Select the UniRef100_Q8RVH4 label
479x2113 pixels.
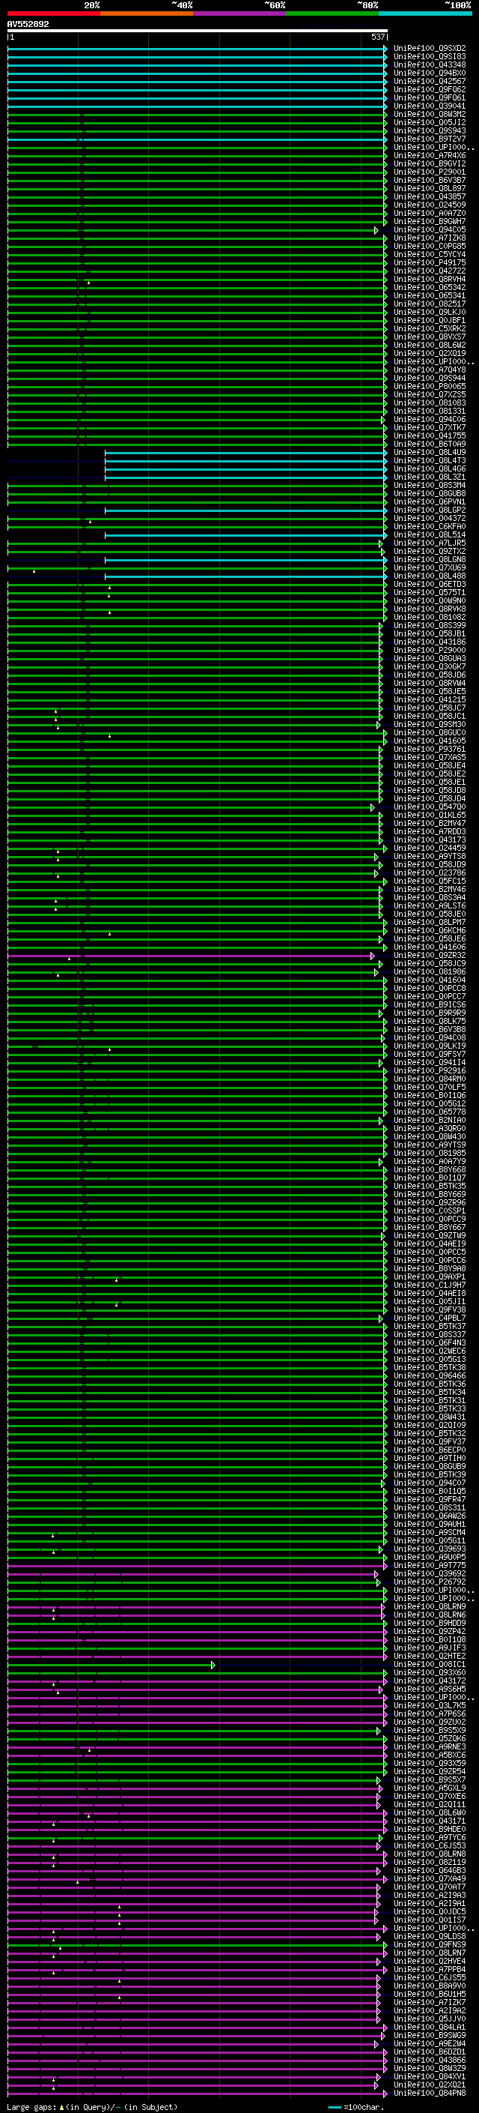tap(430, 279)
